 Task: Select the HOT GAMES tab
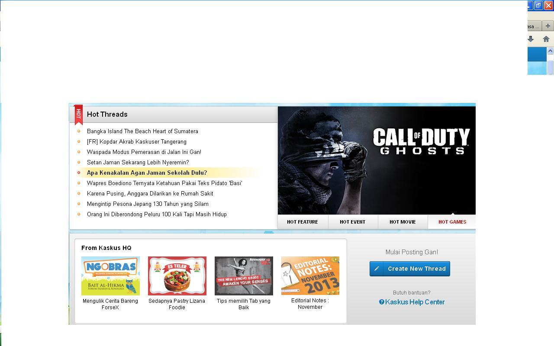pos(452,222)
